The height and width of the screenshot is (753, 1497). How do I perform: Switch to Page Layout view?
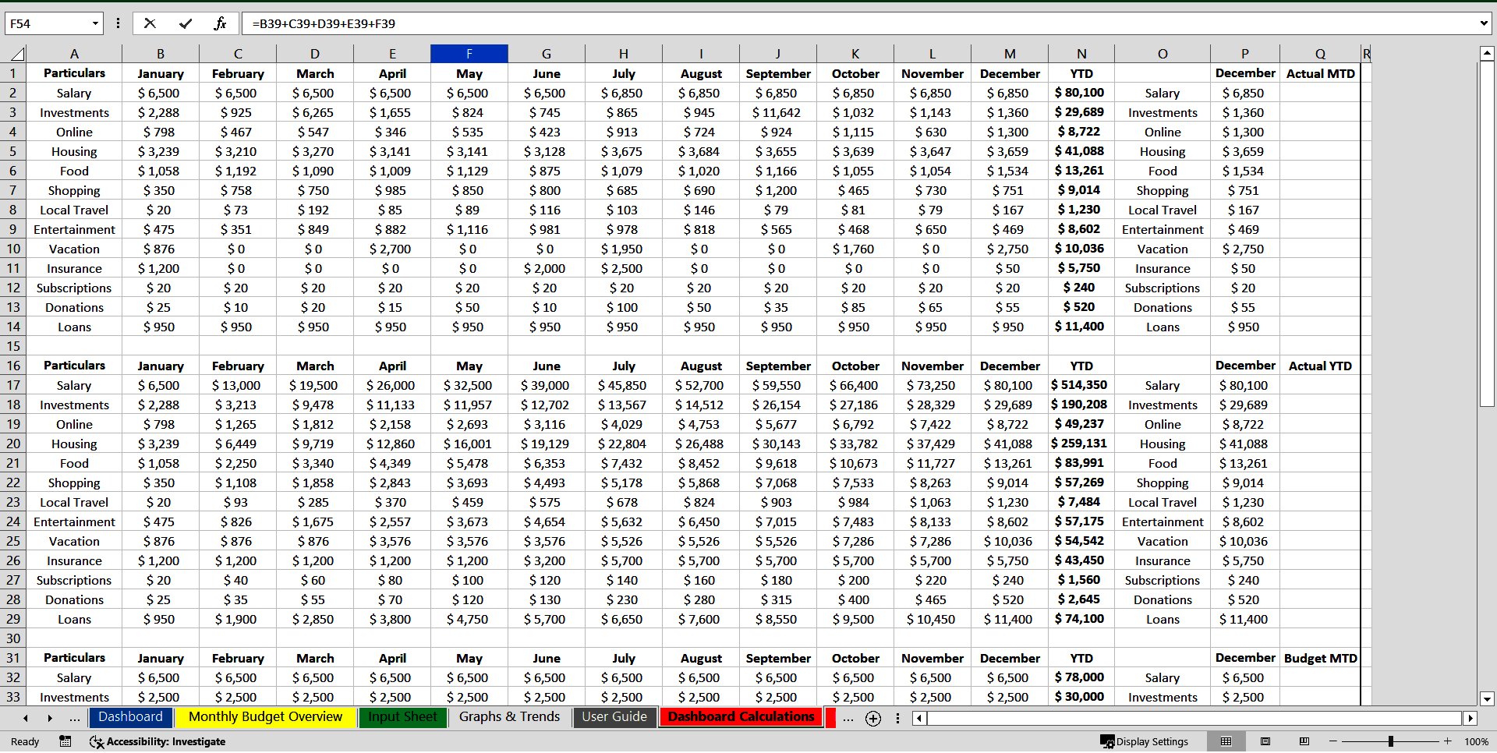point(1265,741)
